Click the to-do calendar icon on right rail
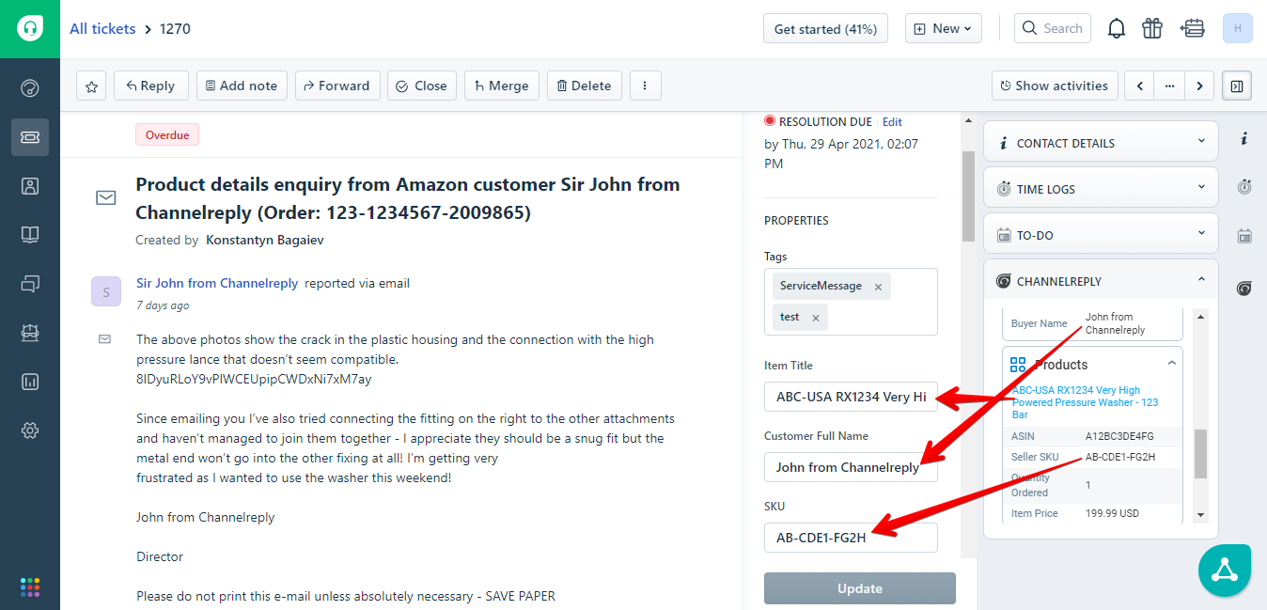This screenshot has height=610, width=1267. (x=1244, y=236)
